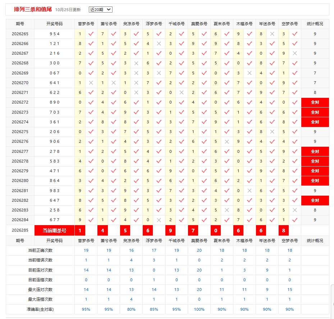Click the 100% accuracy value for 莫爱杀号

(x=199, y=309)
